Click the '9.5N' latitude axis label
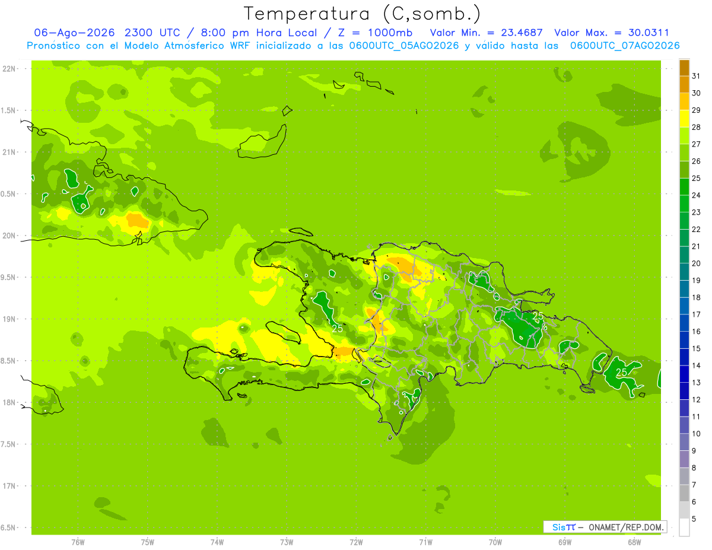The image size is (712, 550). point(9,277)
